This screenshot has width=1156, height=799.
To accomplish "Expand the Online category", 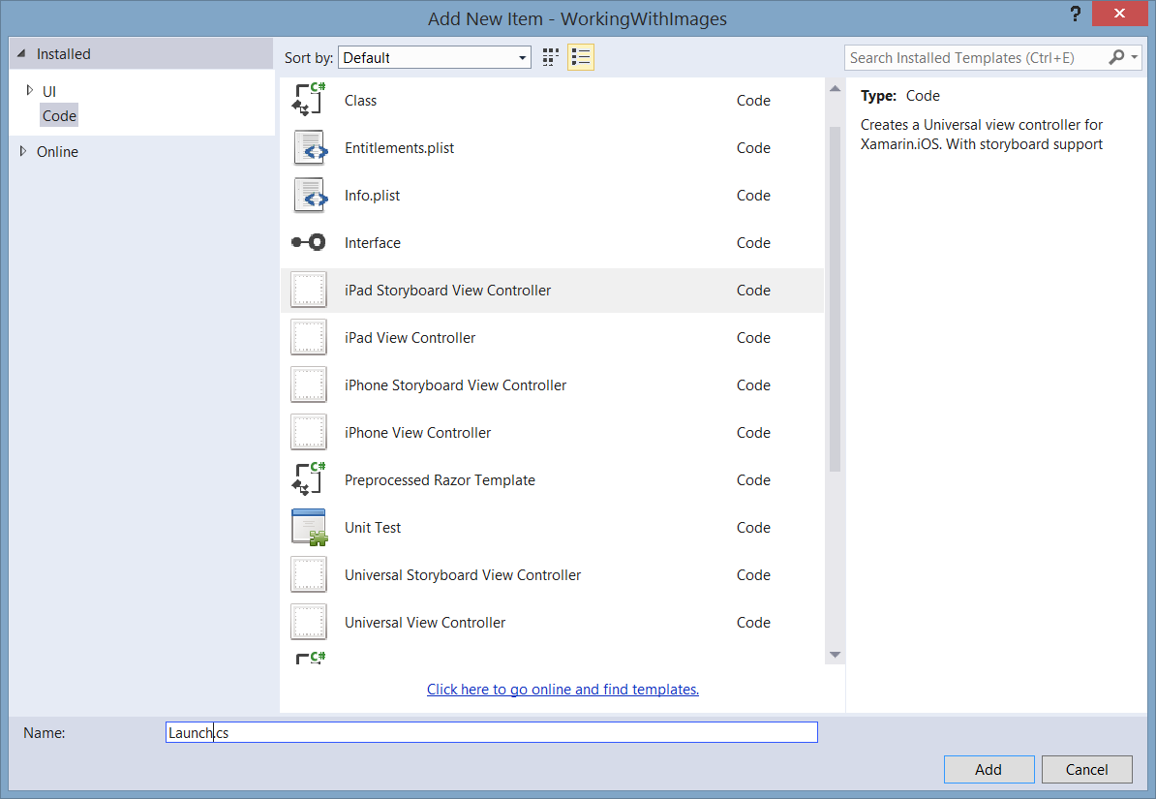I will [x=23, y=152].
